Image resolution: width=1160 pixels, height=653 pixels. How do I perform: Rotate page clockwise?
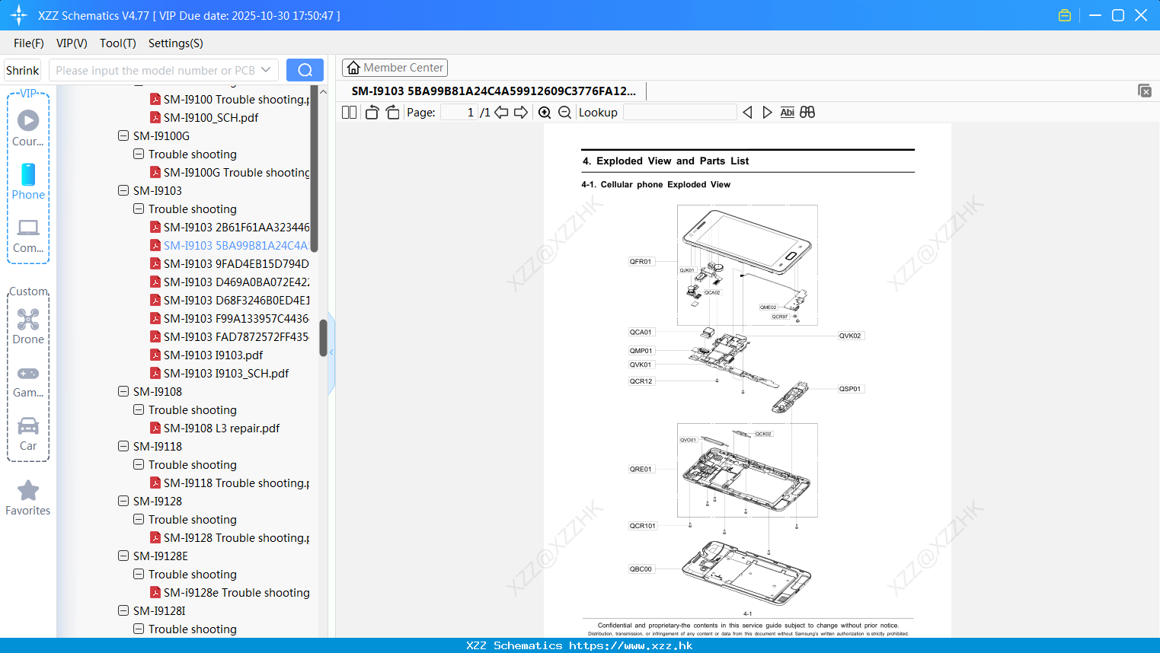pyautogui.click(x=393, y=112)
